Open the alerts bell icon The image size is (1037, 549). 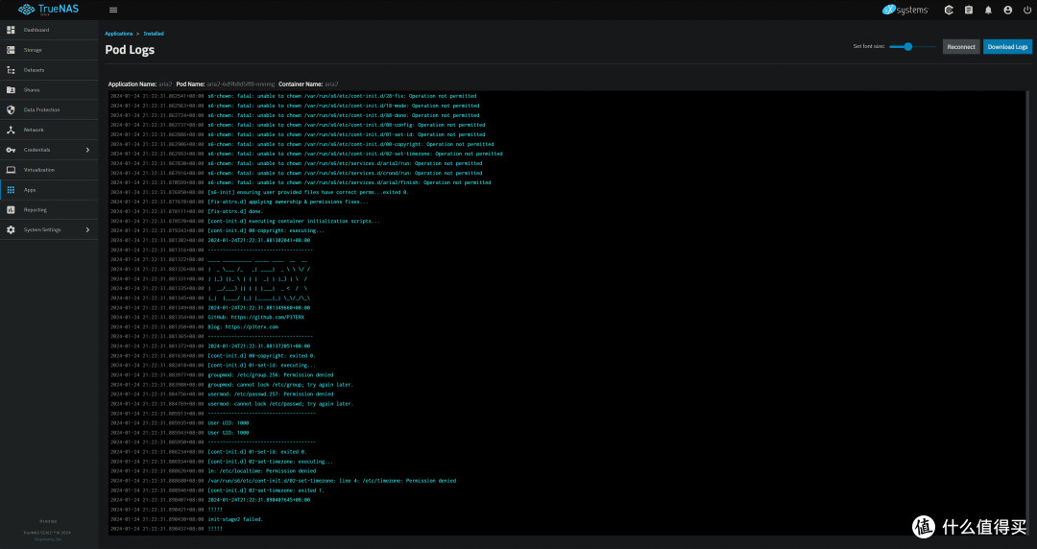tap(988, 10)
